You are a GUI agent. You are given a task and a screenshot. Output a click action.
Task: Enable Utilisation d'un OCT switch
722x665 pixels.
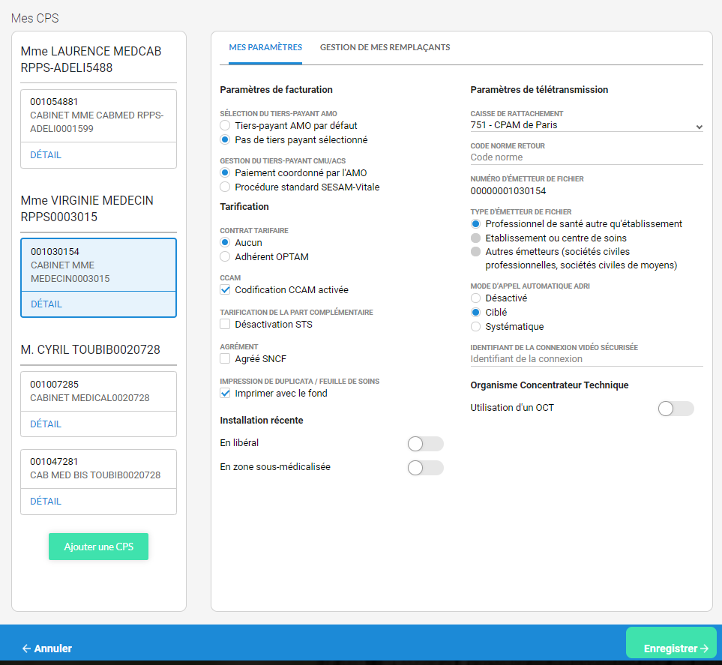tap(676, 409)
